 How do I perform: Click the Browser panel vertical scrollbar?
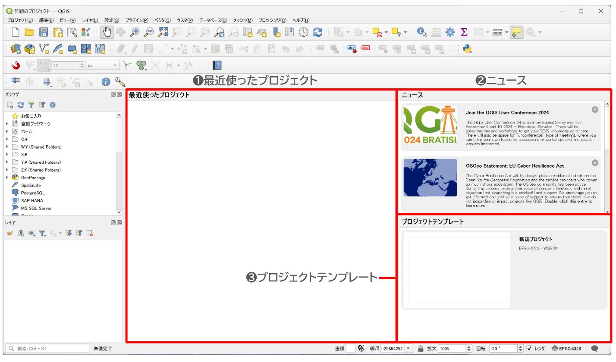(119, 136)
